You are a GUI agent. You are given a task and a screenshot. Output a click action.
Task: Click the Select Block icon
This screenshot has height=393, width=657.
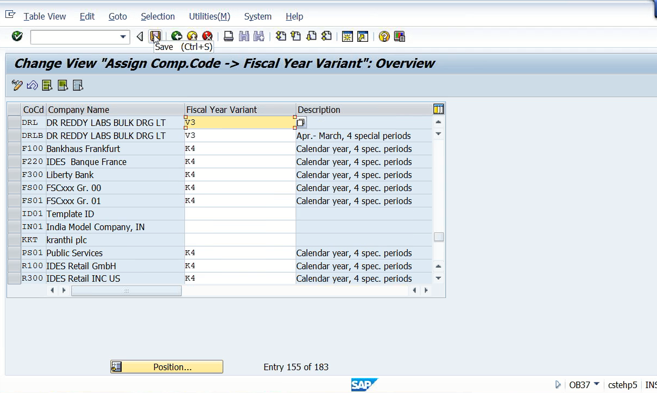62,85
